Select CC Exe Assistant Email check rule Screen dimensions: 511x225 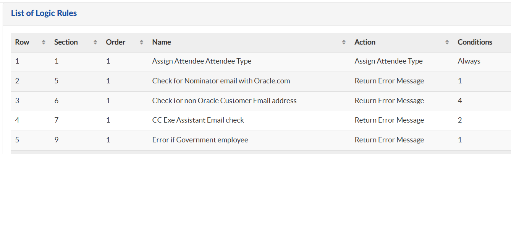coord(198,120)
